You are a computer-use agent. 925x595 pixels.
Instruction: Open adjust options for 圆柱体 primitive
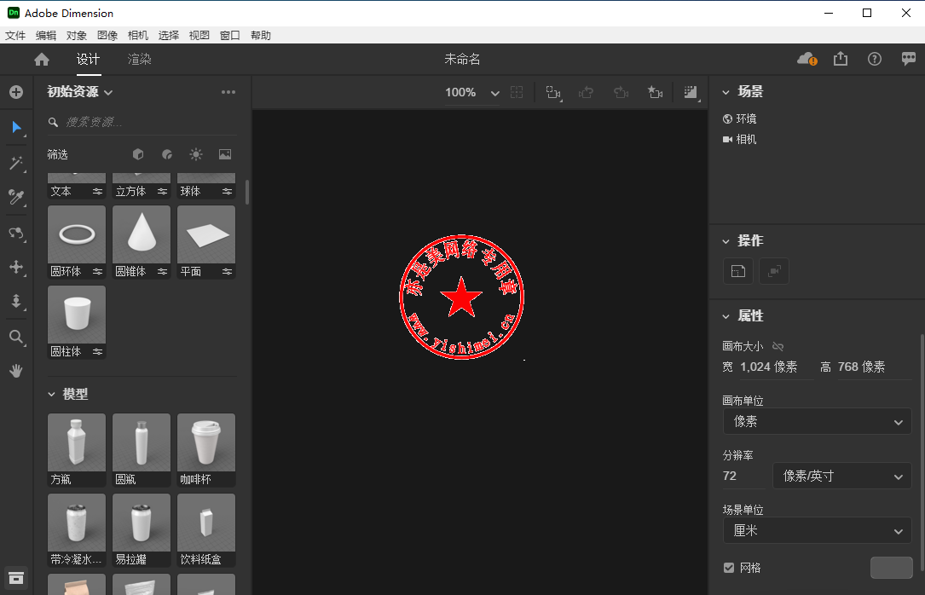(x=97, y=352)
